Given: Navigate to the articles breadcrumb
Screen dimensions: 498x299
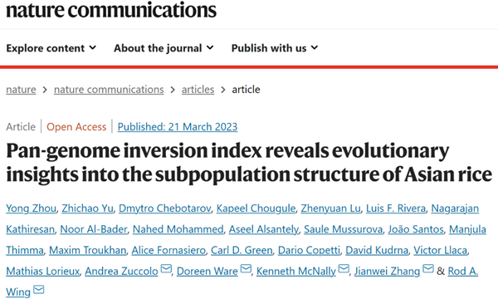Looking at the screenshot, I should [198, 90].
